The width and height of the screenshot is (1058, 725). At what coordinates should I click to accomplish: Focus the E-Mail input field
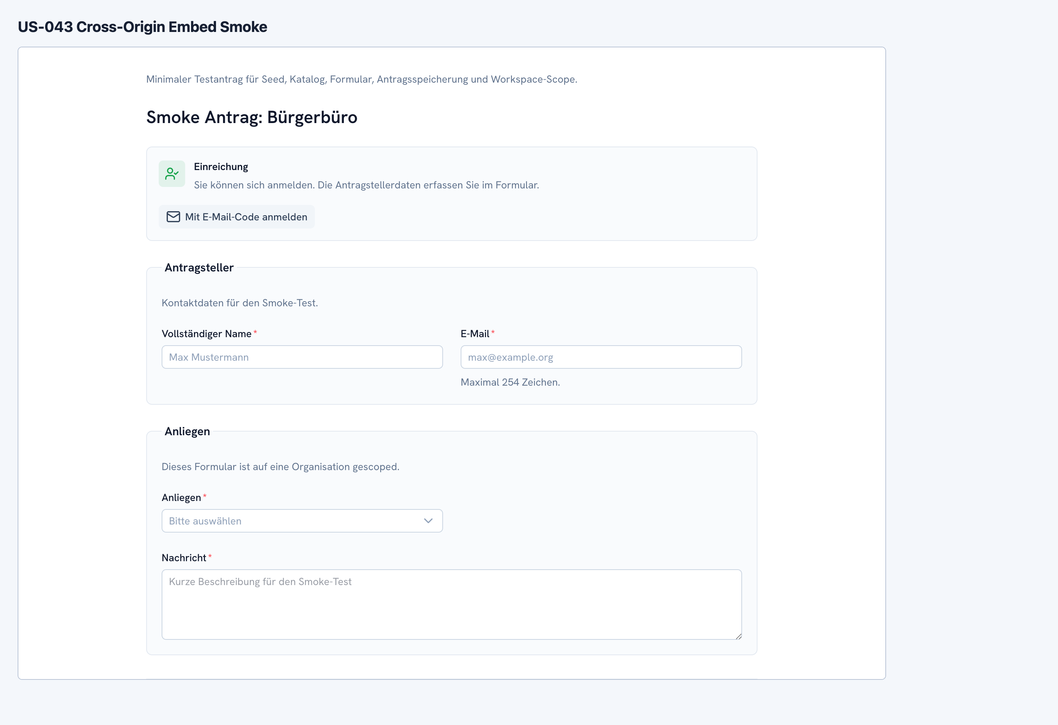[601, 357]
